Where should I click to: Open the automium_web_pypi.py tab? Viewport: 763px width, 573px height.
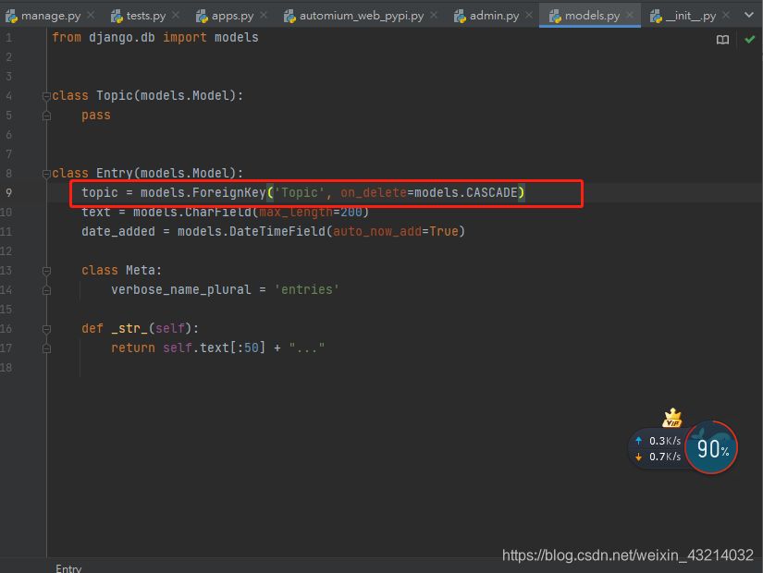click(361, 16)
